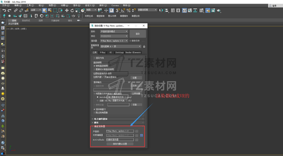This screenshot has height=156, width=283.
Task: Select the 旧版 3ds Max 图像文件列表 radio button
Action: [98, 100]
